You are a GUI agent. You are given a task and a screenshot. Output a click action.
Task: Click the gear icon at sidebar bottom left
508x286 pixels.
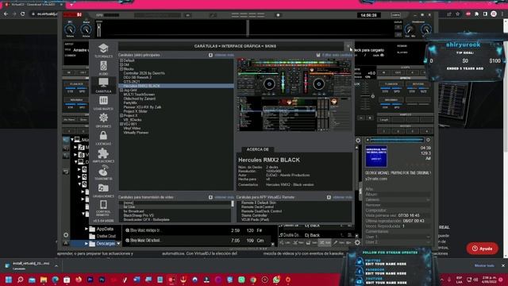coord(66,235)
